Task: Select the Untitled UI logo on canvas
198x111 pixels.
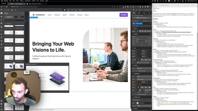Action: pos(38,15)
